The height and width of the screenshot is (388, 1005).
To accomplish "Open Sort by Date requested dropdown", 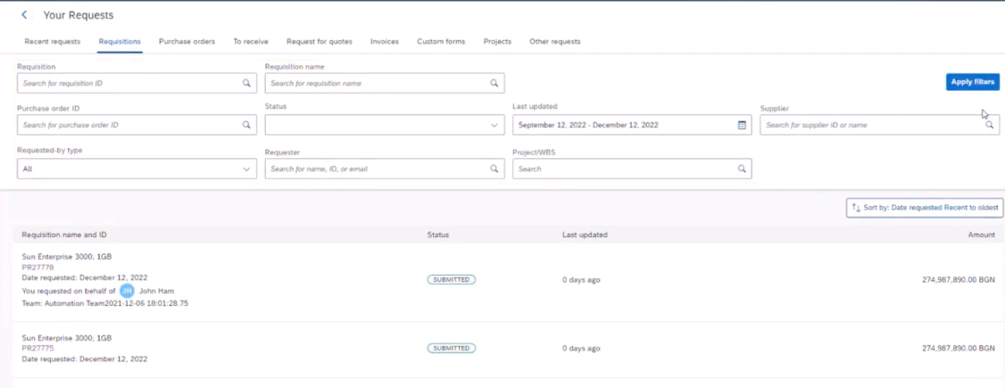I will click(x=923, y=208).
